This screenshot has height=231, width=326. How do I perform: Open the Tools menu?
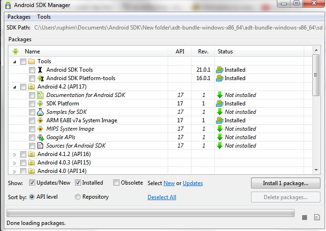(44, 17)
